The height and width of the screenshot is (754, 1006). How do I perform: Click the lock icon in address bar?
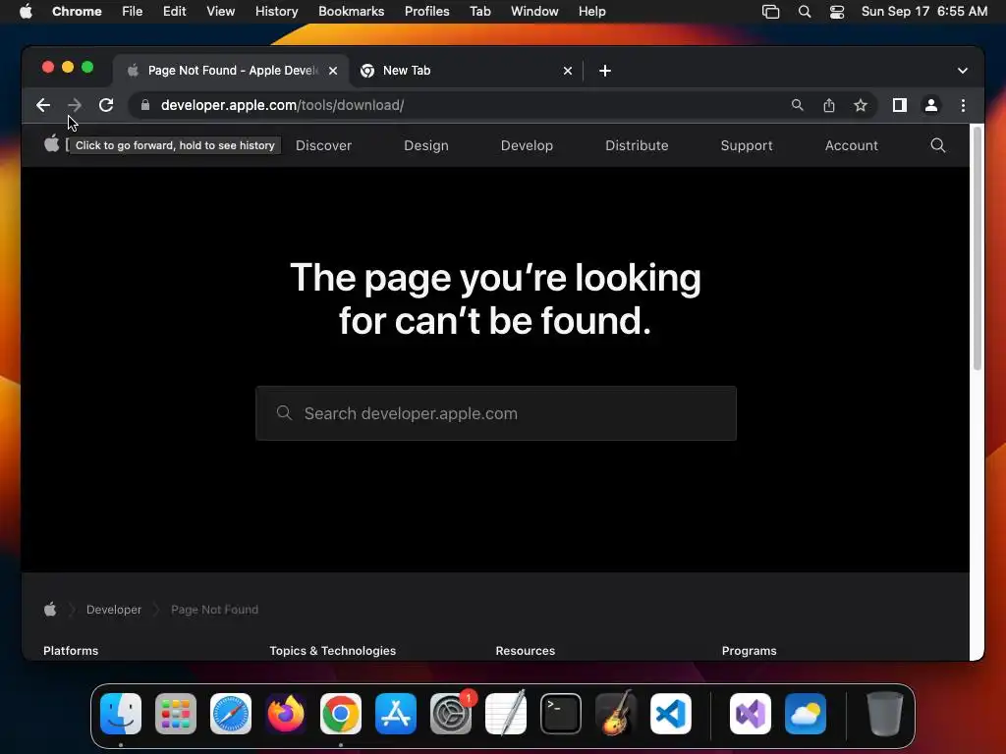point(145,105)
